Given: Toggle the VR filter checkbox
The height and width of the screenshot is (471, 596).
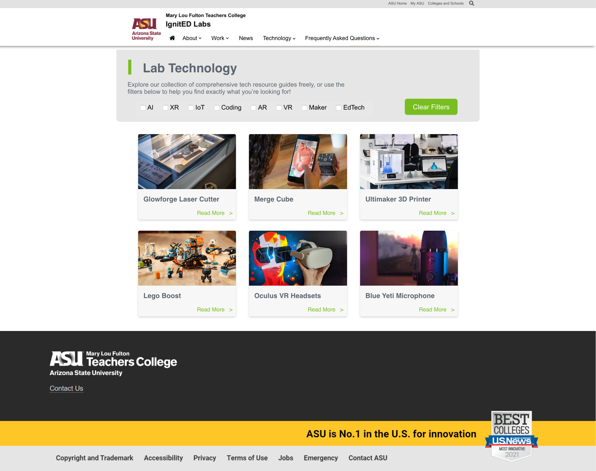Looking at the screenshot, I should [x=279, y=108].
